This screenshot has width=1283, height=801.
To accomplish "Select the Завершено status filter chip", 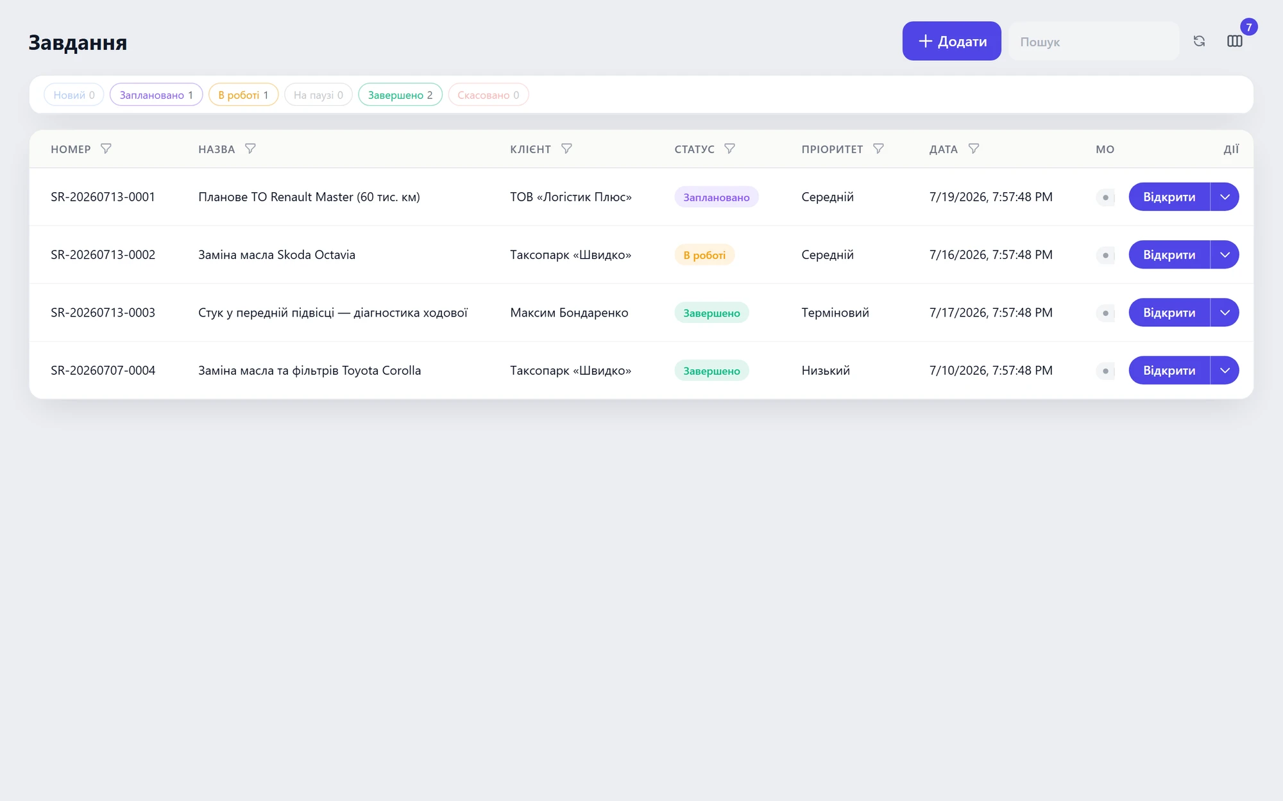I will coord(400,95).
